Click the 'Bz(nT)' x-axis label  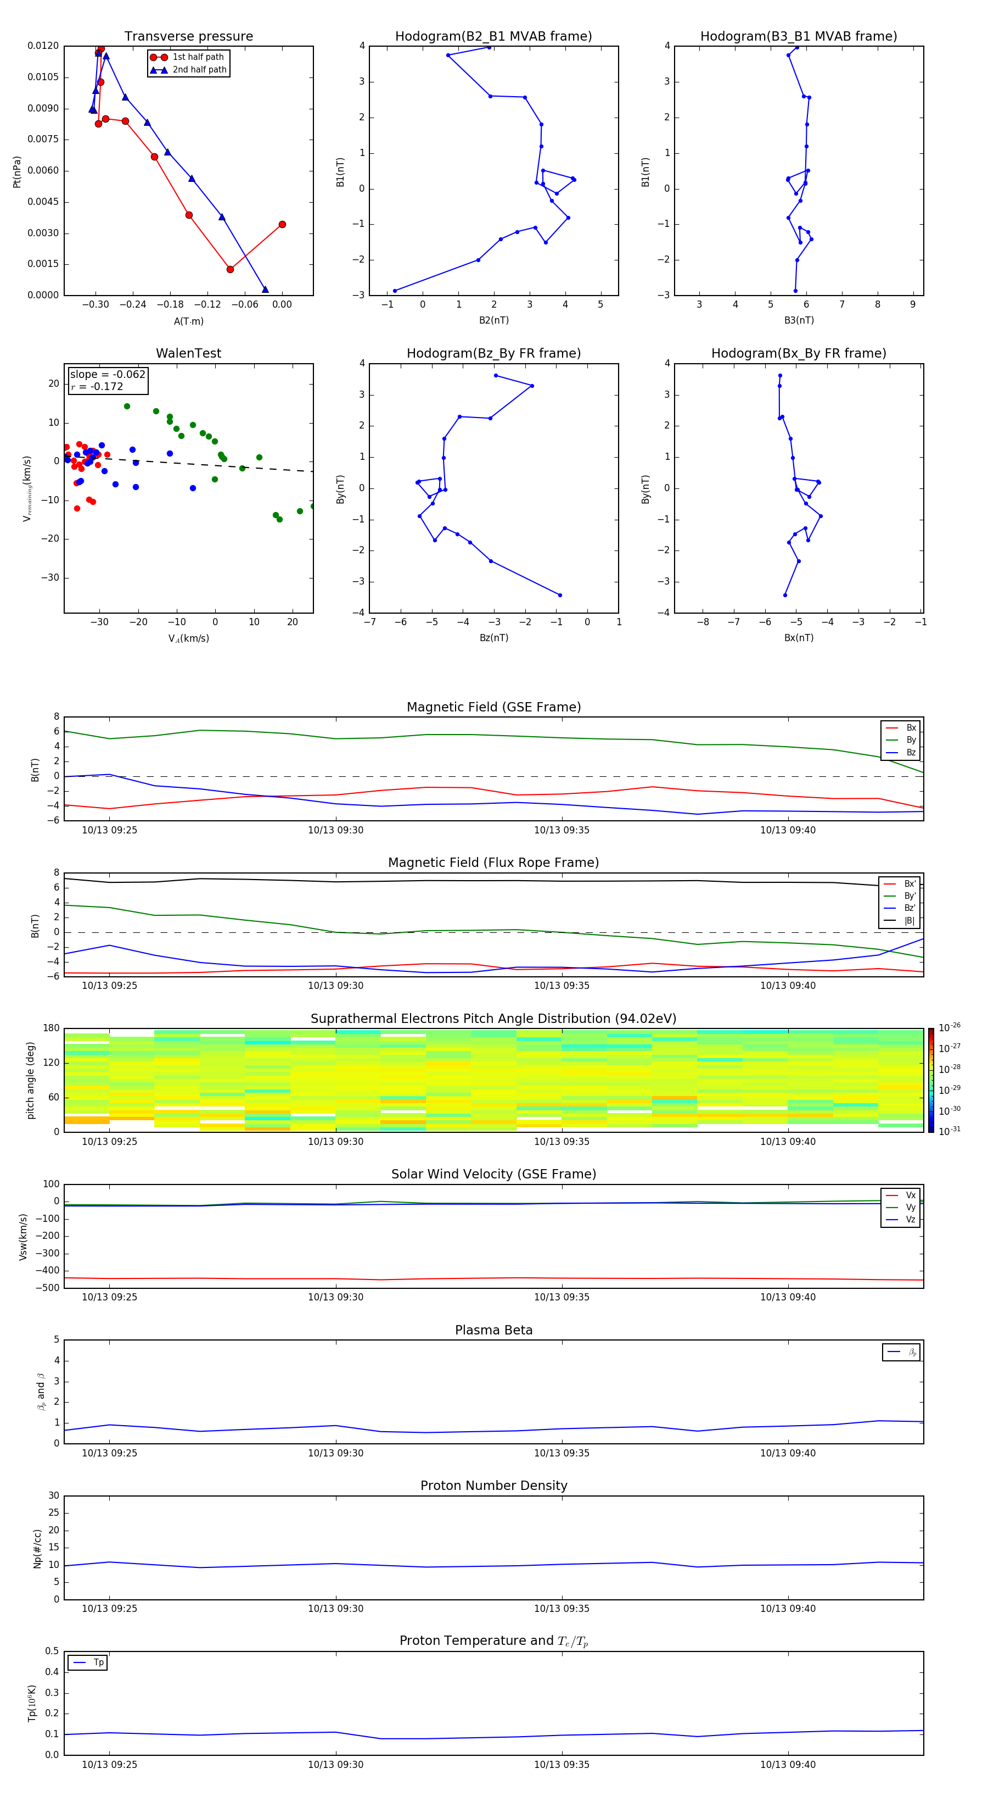(x=493, y=638)
